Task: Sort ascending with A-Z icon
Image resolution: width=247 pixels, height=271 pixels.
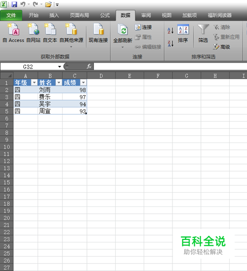Action: 170,31
